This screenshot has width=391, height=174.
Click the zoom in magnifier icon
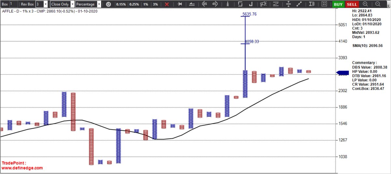coord(365,4)
